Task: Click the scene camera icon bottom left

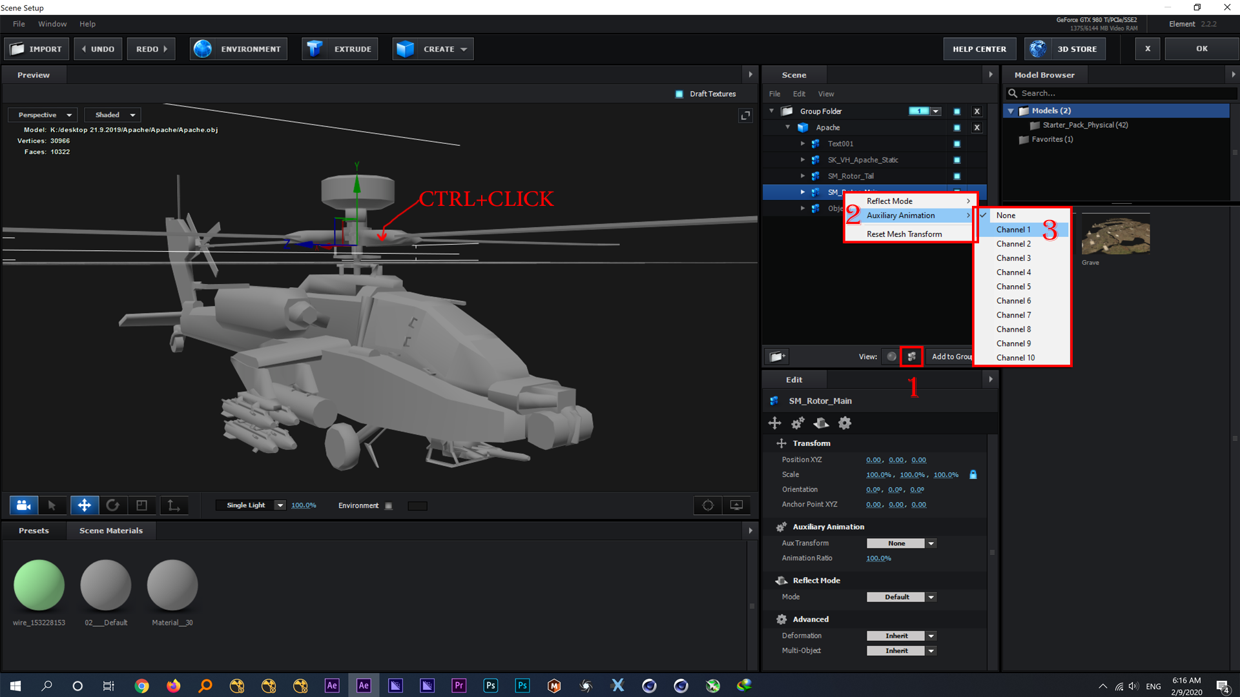Action: (23, 505)
